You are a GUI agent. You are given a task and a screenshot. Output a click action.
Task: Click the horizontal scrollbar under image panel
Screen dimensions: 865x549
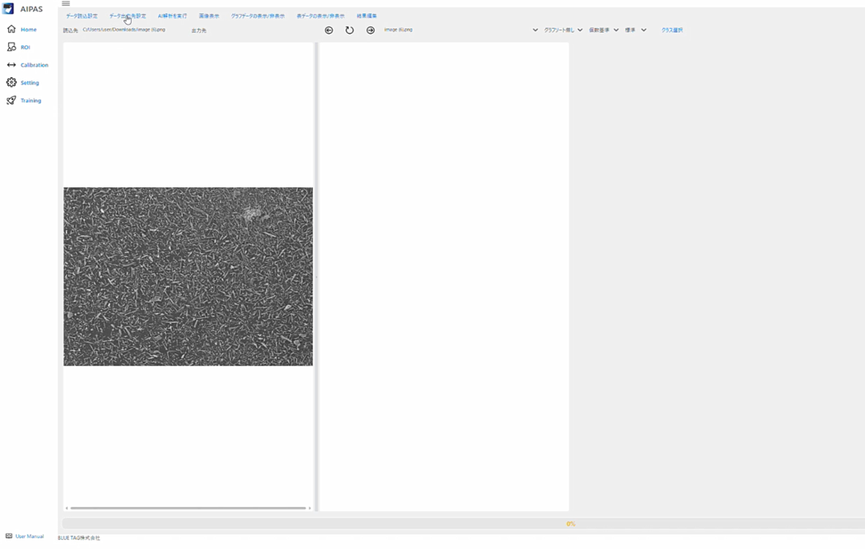[188, 508]
